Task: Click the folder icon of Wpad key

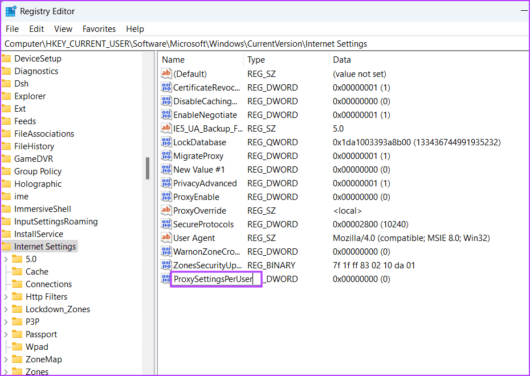Action: point(17,346)
